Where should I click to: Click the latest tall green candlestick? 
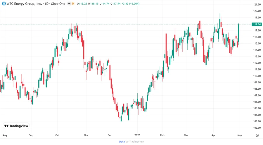point(238,33)
